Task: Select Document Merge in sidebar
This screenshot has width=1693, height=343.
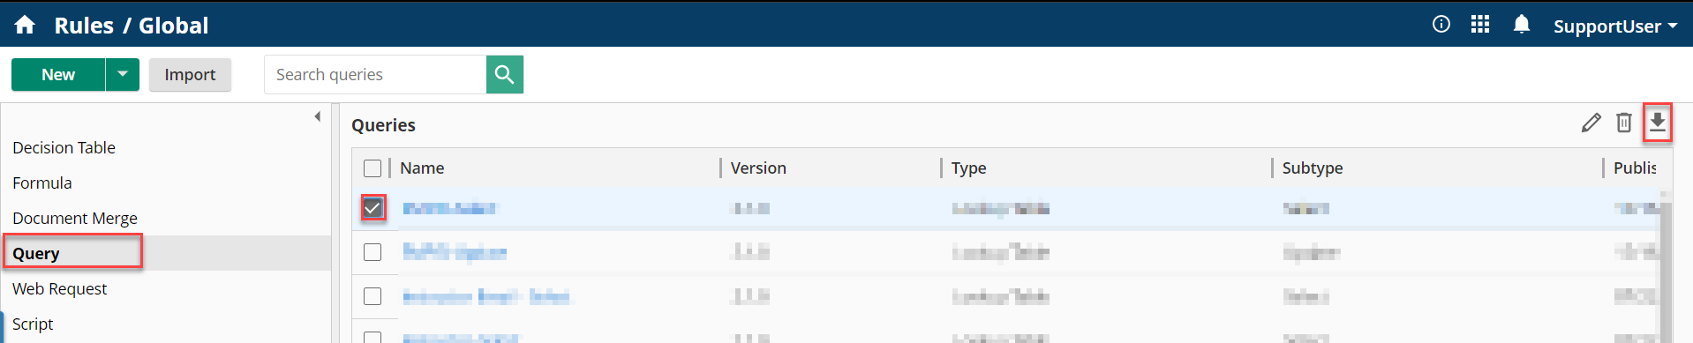Action: point(75,218)
